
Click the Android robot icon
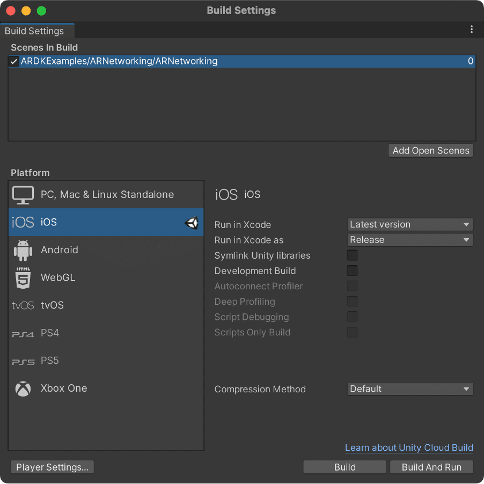point(23,250)
